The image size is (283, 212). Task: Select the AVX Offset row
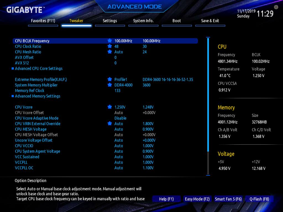[x=105, y=57]
